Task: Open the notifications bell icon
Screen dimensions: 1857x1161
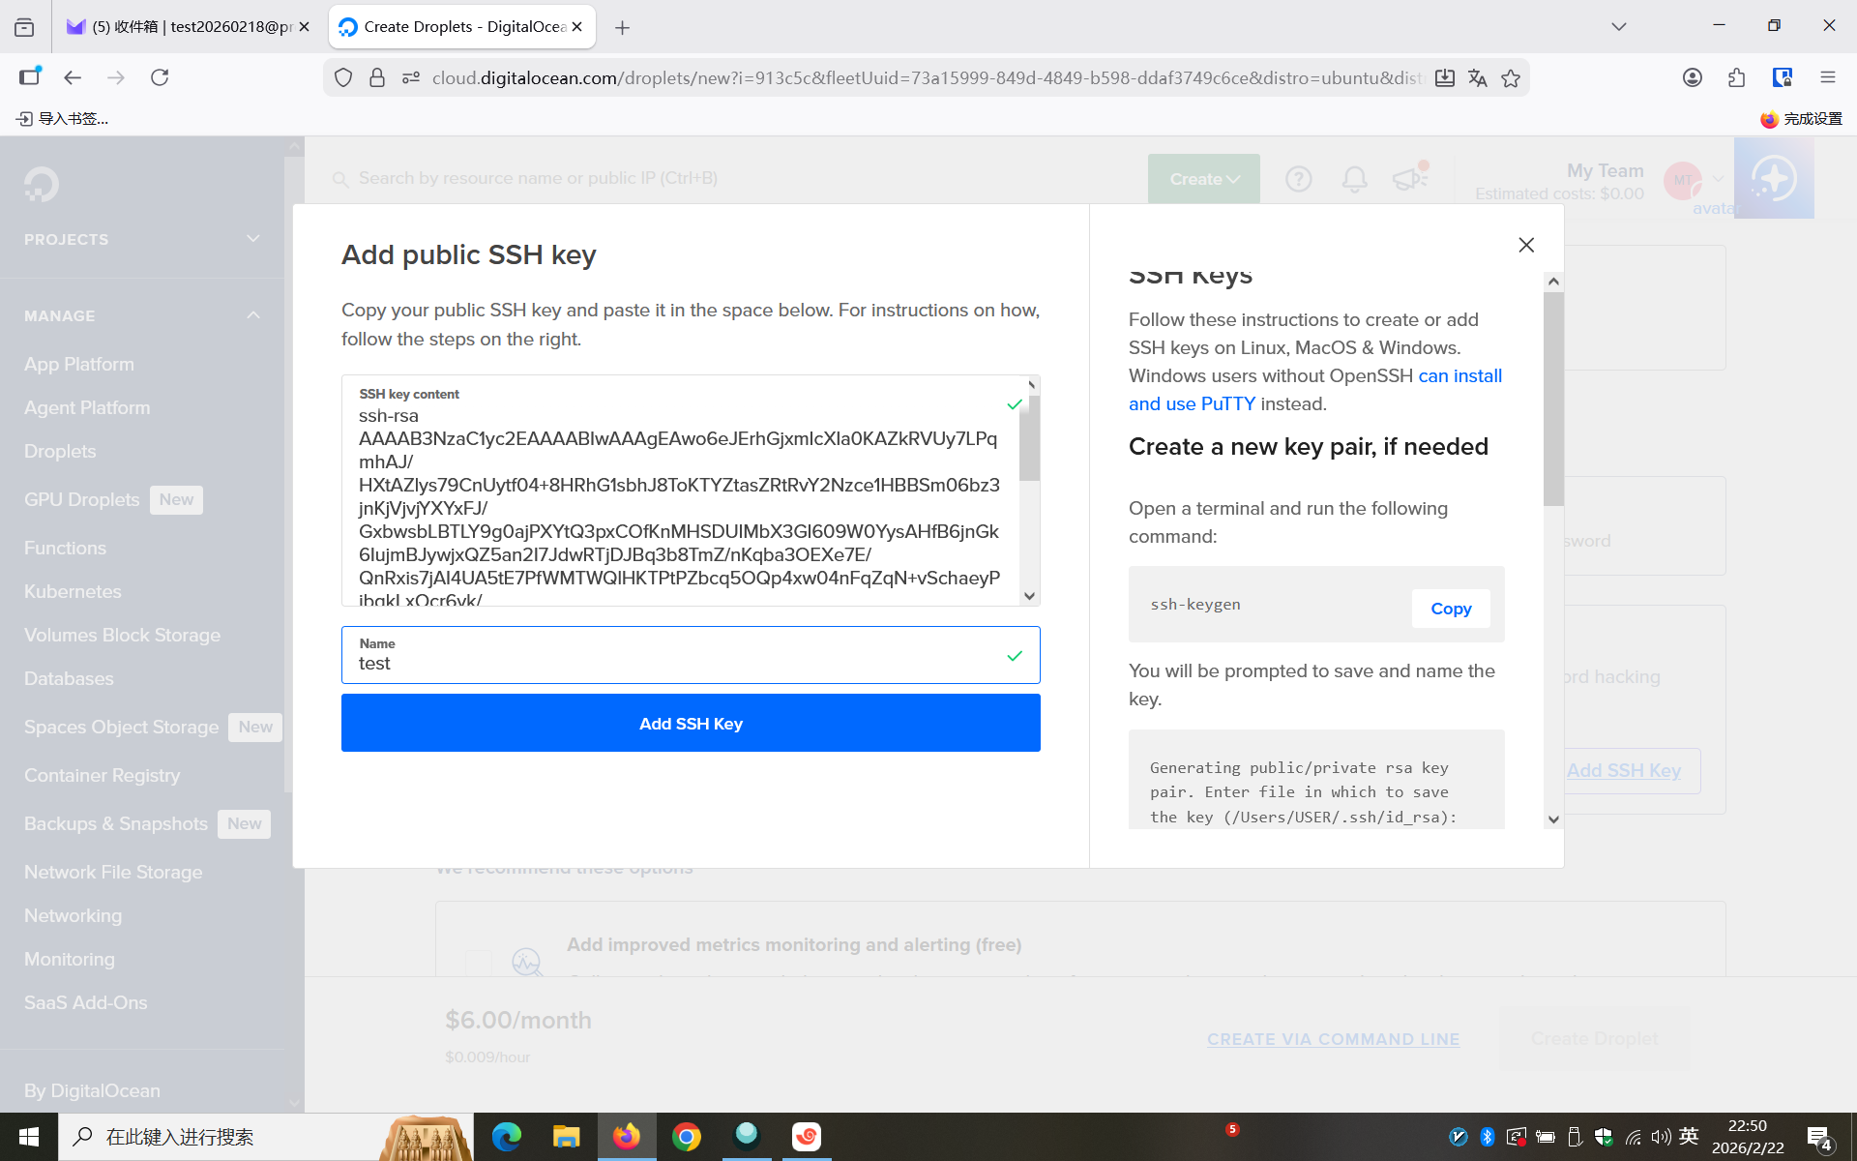Action: (1354, 179)
